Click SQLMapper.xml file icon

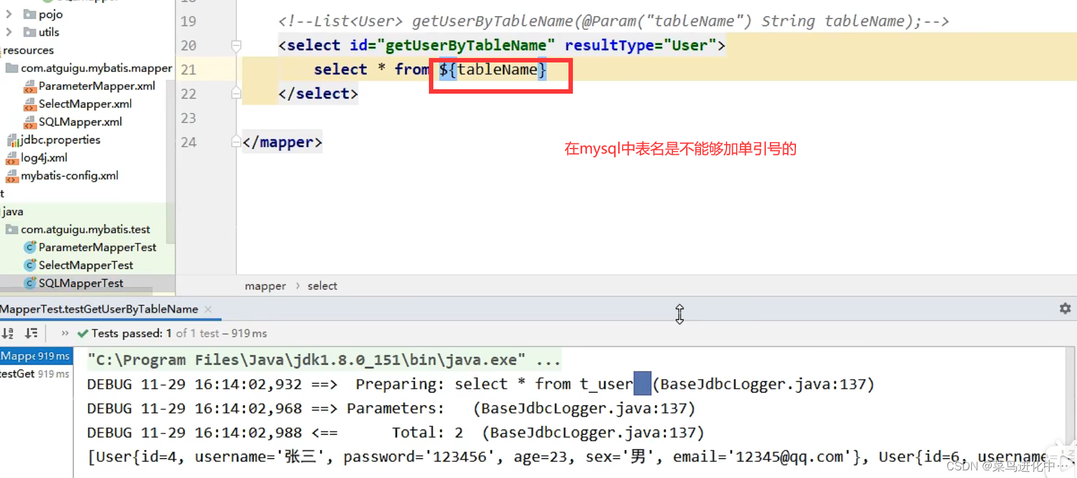point(30,122)
